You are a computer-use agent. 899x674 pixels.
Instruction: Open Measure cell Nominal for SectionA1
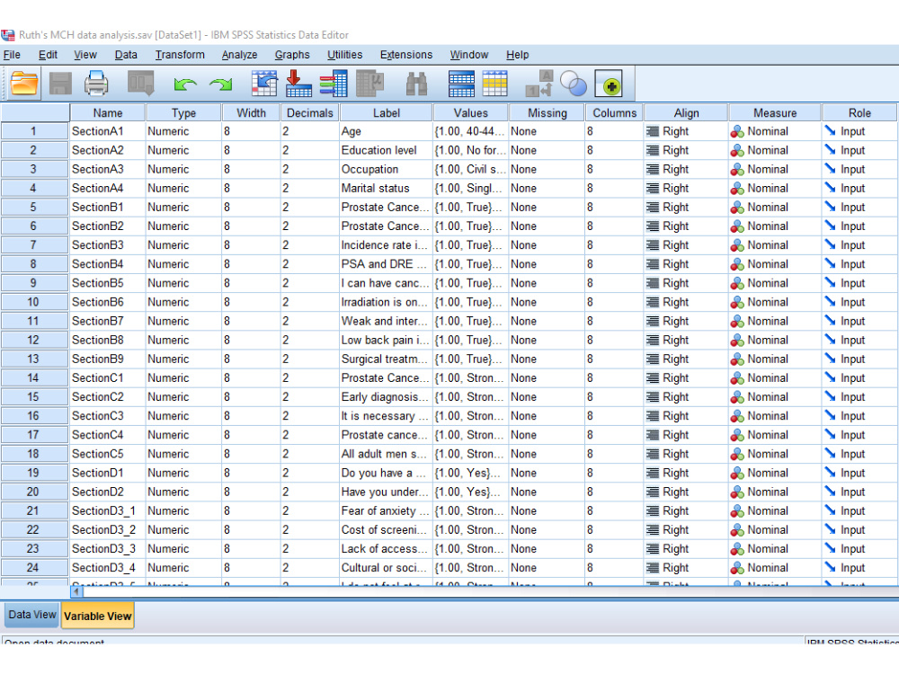point(775,131)
